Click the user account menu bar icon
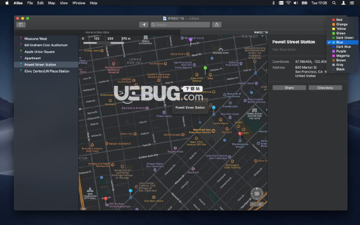The height and width of the screenshot is (225, 360). click(x=343, y=3)
